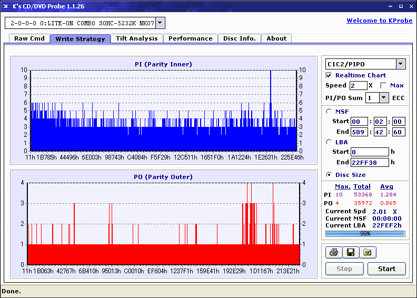
Task: Follow the Welcome to KProbe link
Action: (x=379, y=21)
